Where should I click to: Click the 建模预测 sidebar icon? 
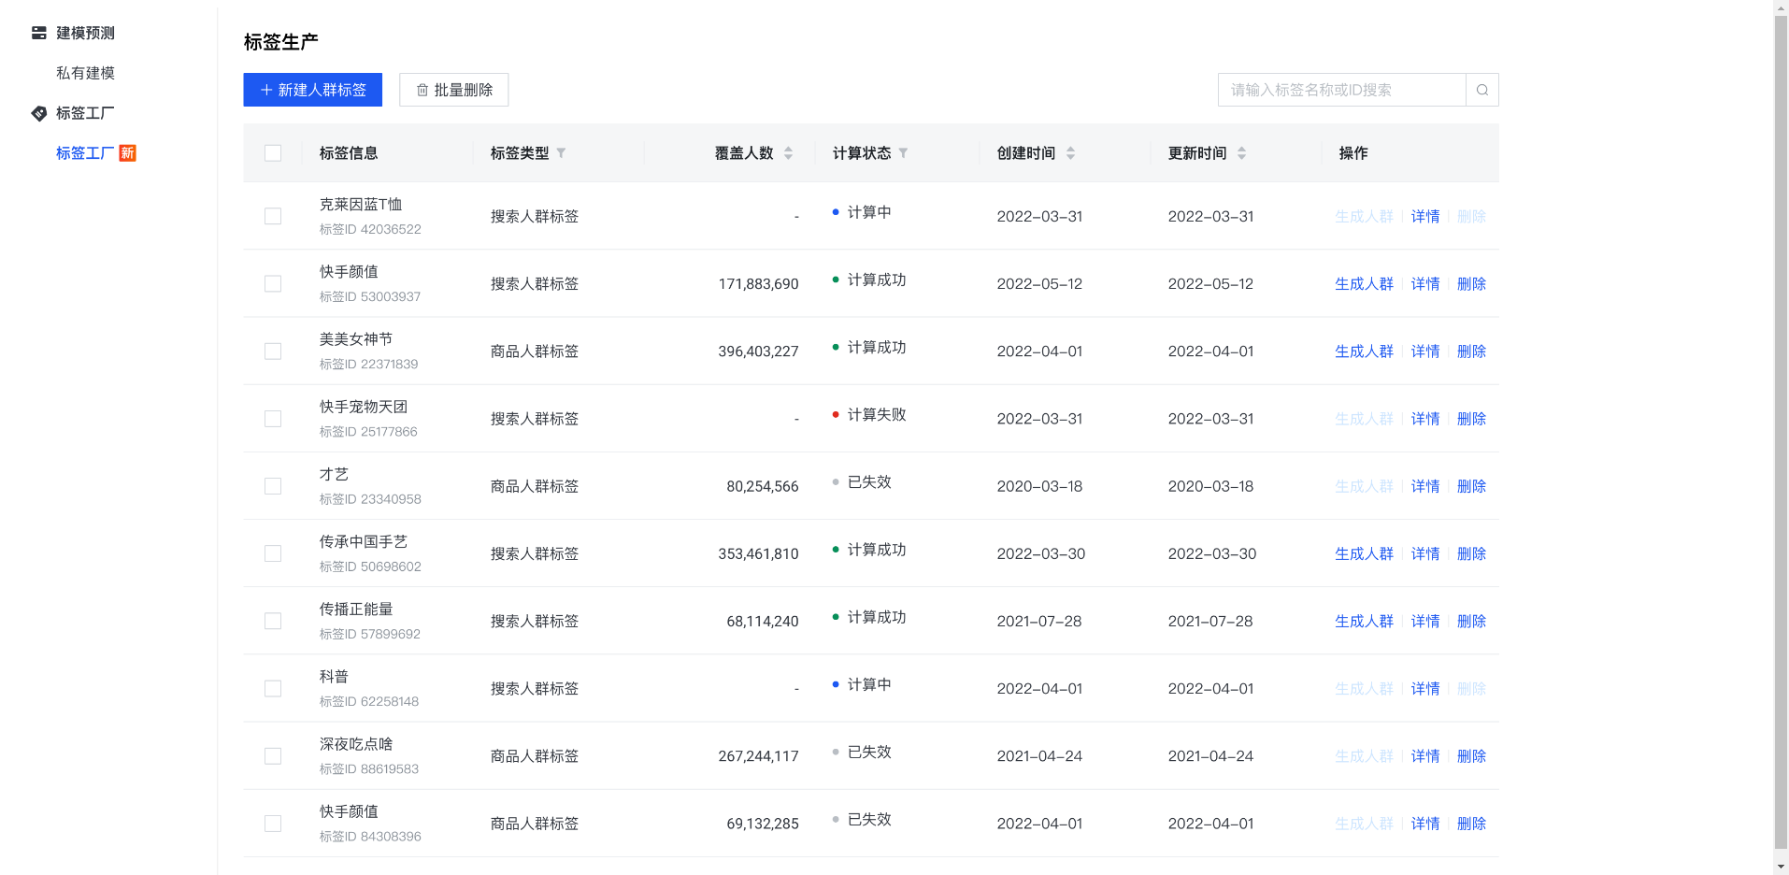click(x=39, y=33)
